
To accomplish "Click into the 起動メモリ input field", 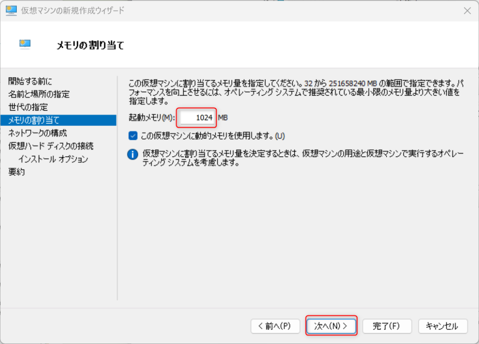I will pyautogui.click(x=196, y=117).
